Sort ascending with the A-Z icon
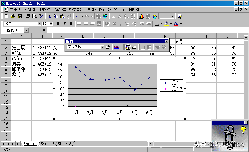This screenshot has width=249, height=152. pos(126,16)
